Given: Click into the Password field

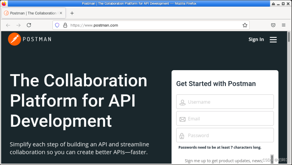Looking at the screenshot, I should [x=225, y=135].
